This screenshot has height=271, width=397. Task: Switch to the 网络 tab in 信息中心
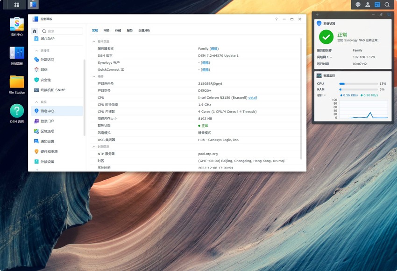106,30
